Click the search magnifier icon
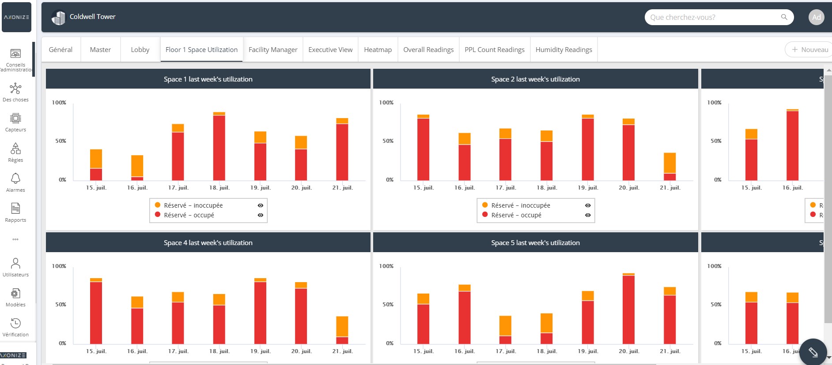832x365 pixels. [784, 17]
